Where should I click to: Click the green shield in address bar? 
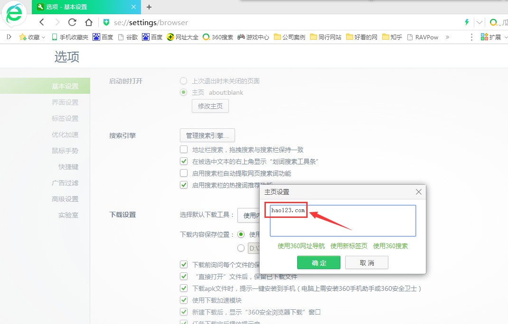106,22
